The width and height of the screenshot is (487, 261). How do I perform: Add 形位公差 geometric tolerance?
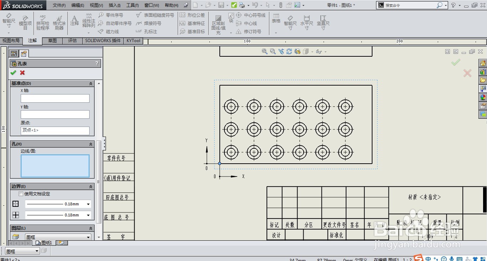click(192, 15)
